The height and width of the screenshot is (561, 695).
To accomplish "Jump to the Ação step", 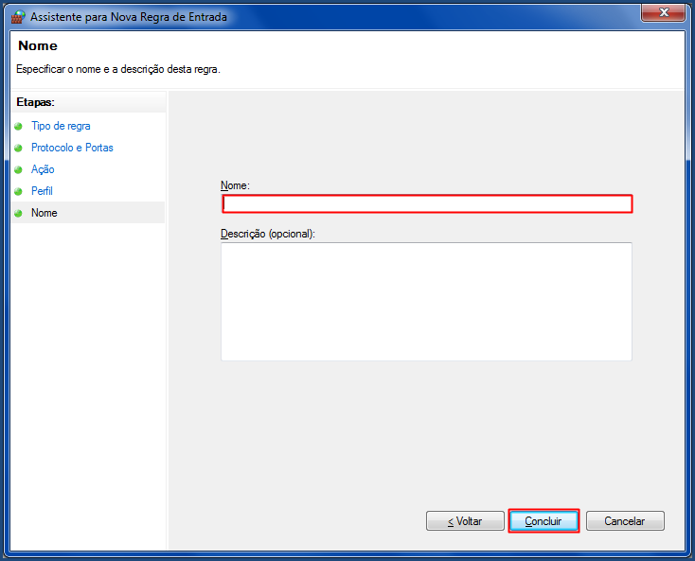I will [43, 169].
